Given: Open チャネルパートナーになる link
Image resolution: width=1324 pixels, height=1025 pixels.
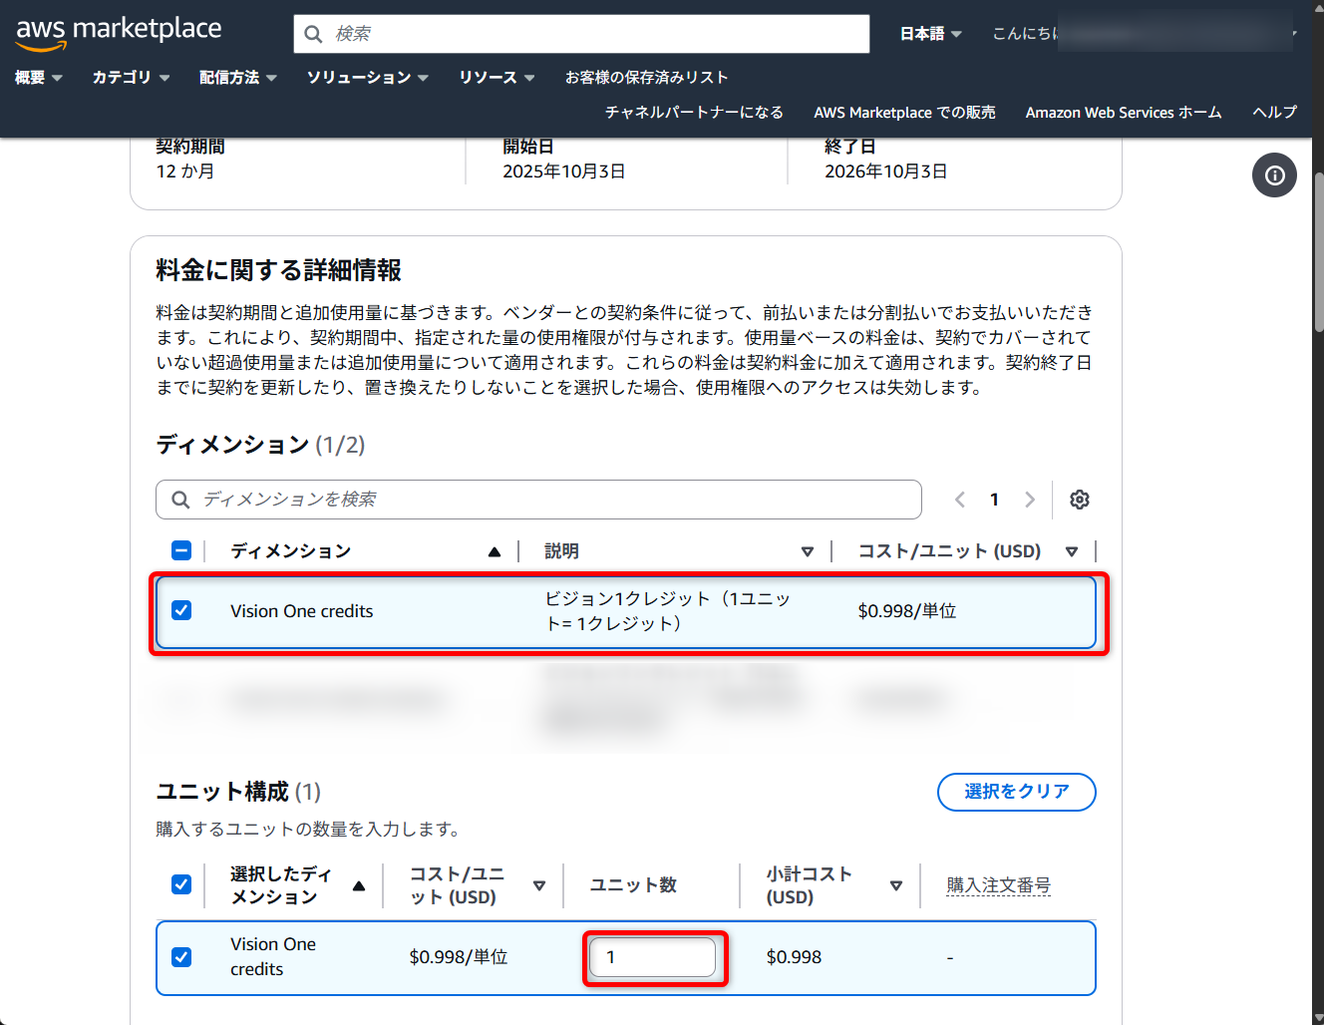Looking at the screenshot, I should (694, 113).
